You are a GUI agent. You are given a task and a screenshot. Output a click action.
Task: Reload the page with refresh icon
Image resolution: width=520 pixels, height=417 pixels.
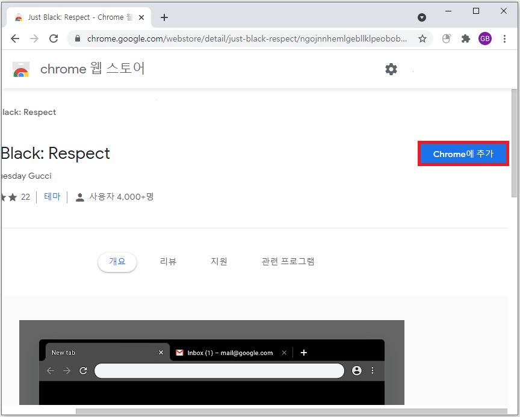pos(54,39)
